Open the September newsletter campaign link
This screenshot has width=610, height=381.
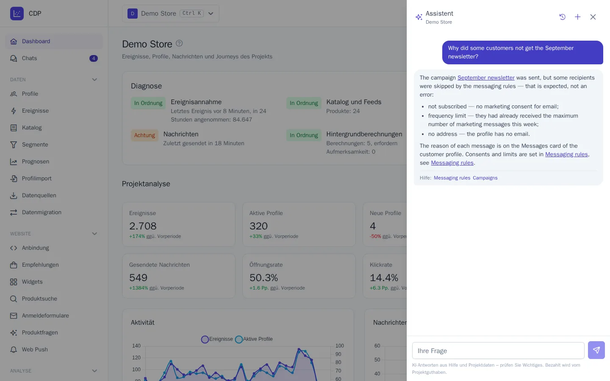(486, 78)
